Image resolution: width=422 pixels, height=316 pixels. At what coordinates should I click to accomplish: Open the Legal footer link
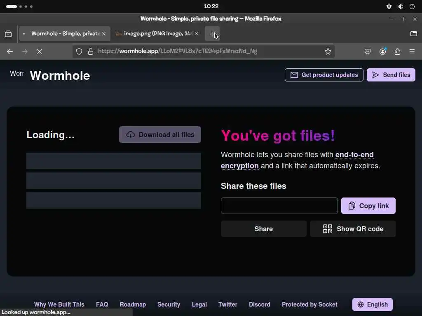(199, 304)
